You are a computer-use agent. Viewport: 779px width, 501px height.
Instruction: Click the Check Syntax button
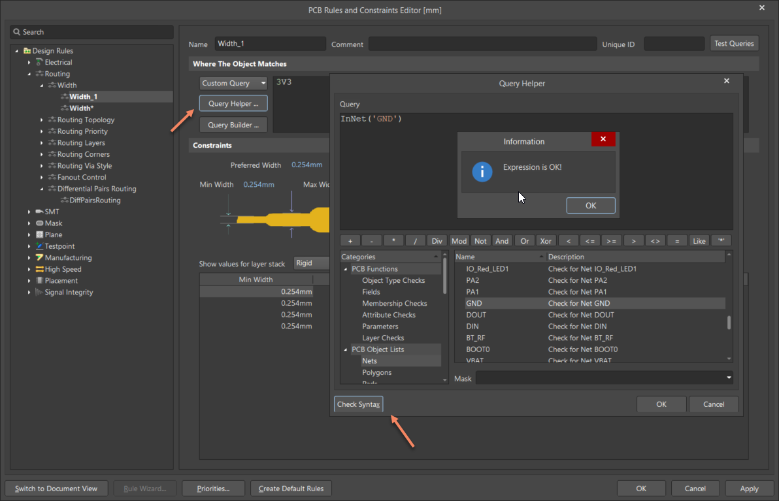click(x=358, y=404)
